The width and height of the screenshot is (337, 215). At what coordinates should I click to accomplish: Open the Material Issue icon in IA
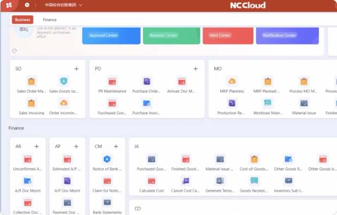(x=220, y=159)
